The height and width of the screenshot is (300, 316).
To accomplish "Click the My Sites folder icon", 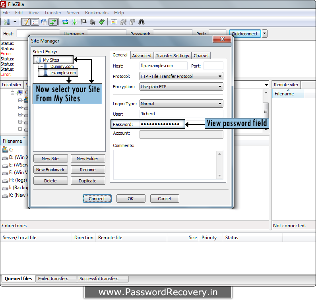I will coord(38,60).
